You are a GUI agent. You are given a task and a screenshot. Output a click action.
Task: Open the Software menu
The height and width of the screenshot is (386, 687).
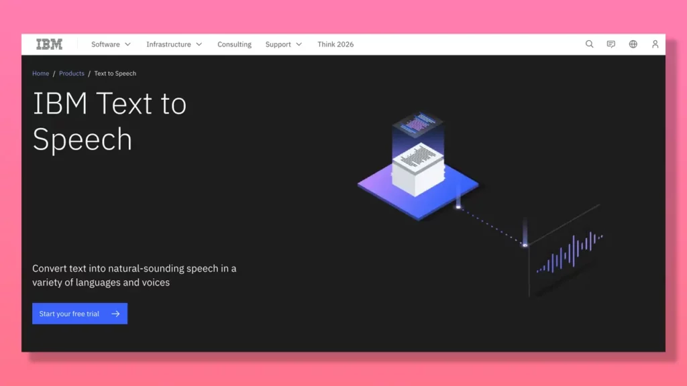[106, 44]
